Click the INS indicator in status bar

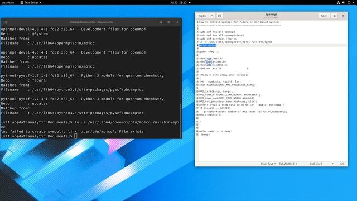[342, 164]
